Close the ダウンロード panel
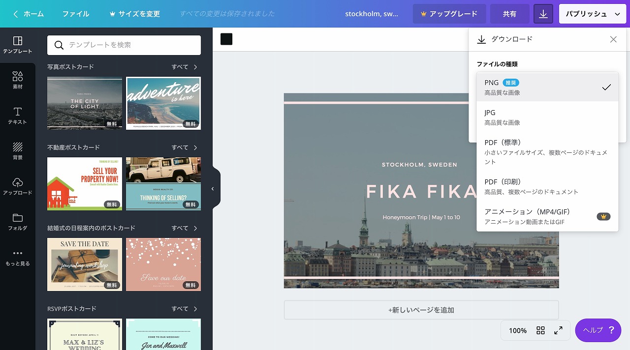The height and width of the screenshot is (350, 630). (613, 39)
